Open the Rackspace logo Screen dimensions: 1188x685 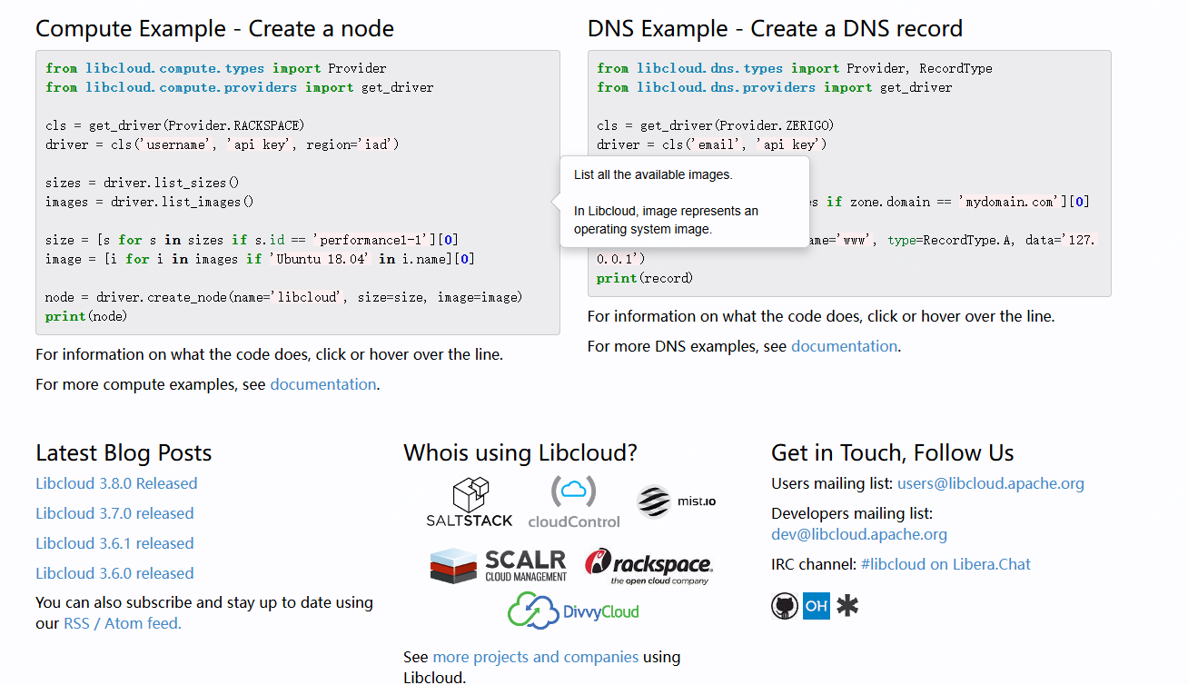[x=648, y=566]
